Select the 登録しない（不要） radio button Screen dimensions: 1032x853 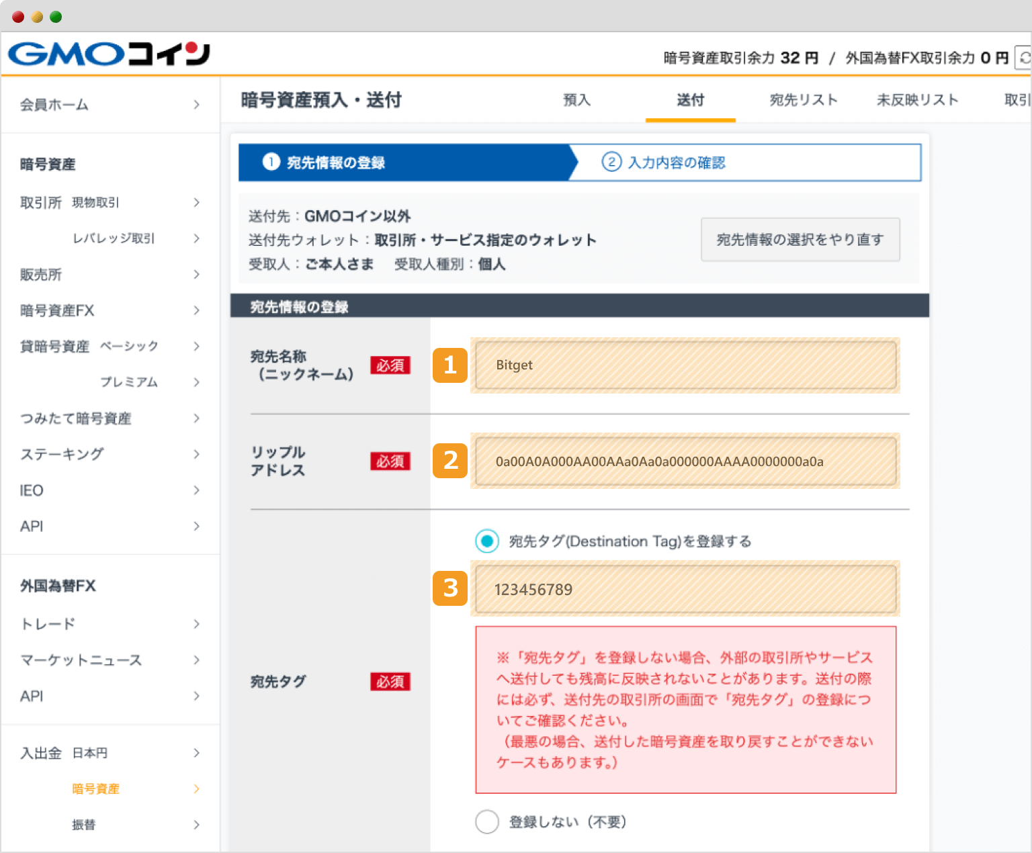[486, 821]
